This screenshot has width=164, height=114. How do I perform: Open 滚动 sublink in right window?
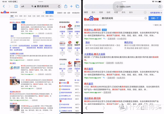[87, 42]
